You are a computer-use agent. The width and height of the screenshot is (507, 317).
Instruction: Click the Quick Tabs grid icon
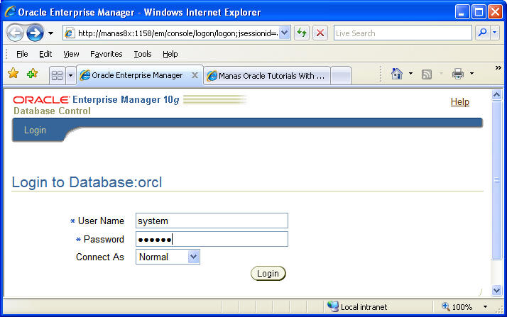pyautogui.click(x=58, y=76)
